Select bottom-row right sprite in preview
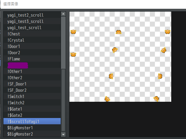Viewport: 186px width, 139px height. (156, 99)
